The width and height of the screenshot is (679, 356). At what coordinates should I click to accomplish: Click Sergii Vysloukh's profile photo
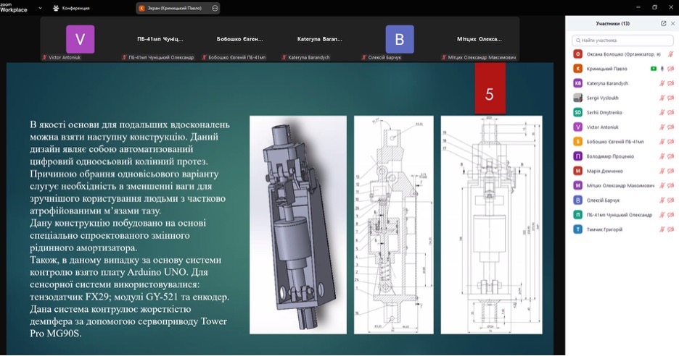point(577,98)
